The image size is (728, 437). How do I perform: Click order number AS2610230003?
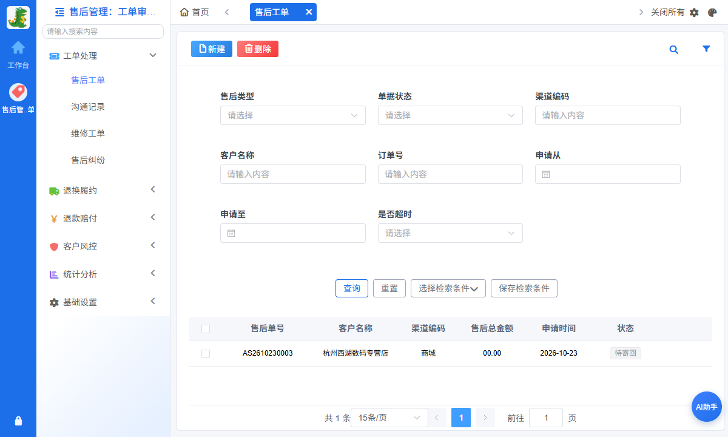268,353
